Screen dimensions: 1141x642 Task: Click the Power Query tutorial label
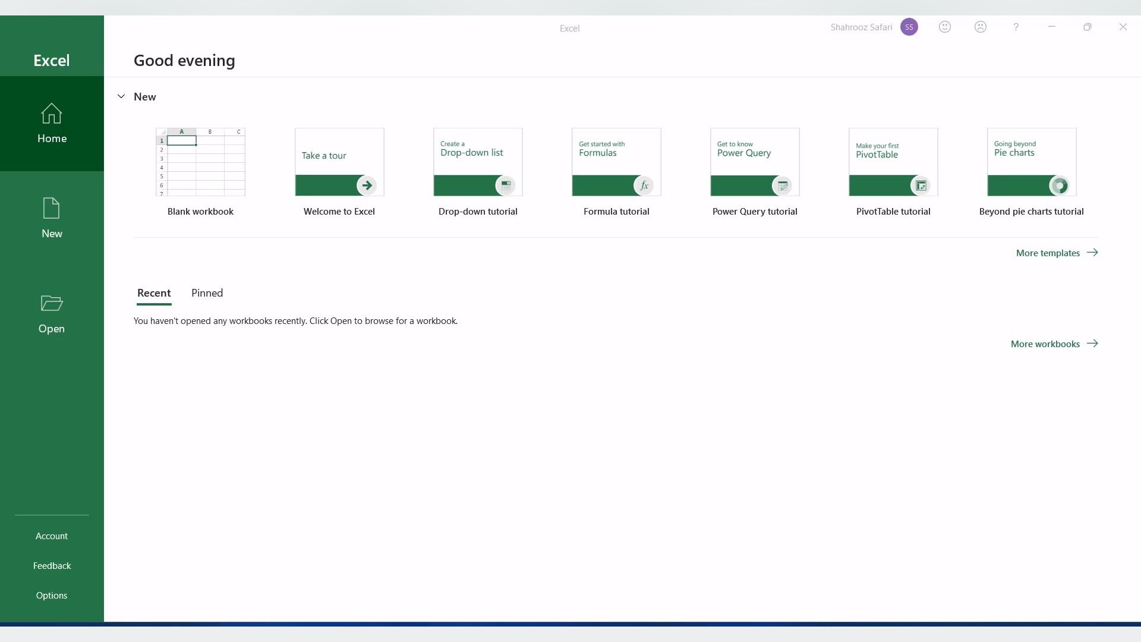point(755,212)
